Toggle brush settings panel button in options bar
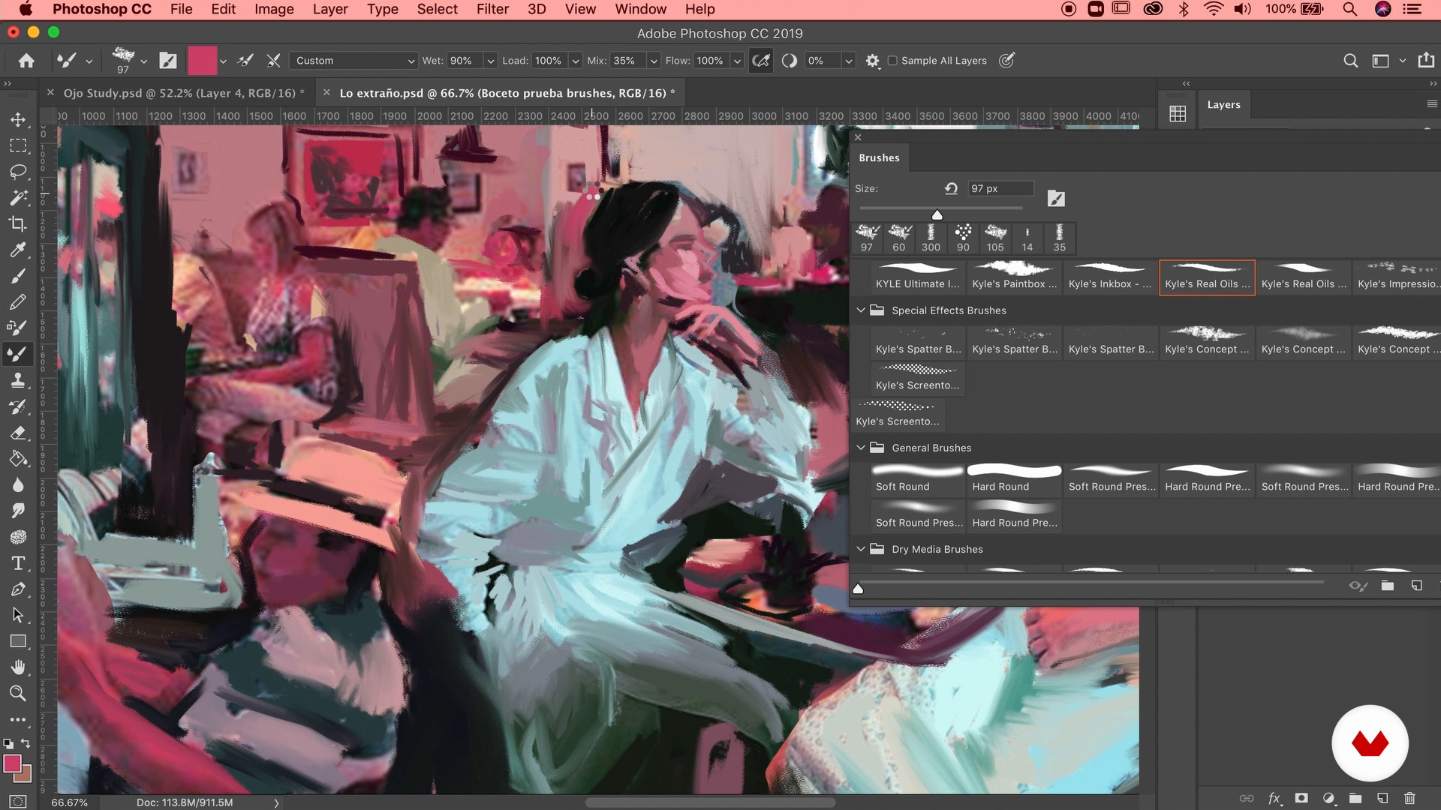This screenshot has height=810, width=1441. [x=168, y=61]
